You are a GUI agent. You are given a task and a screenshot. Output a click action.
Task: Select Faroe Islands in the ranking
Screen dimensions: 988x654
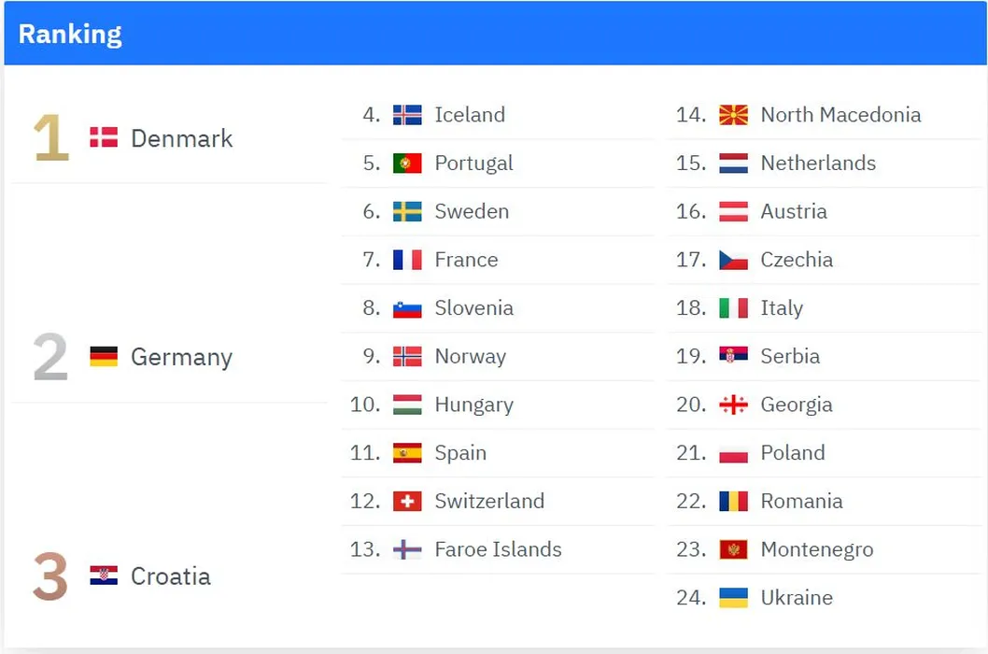click(498, 549)
